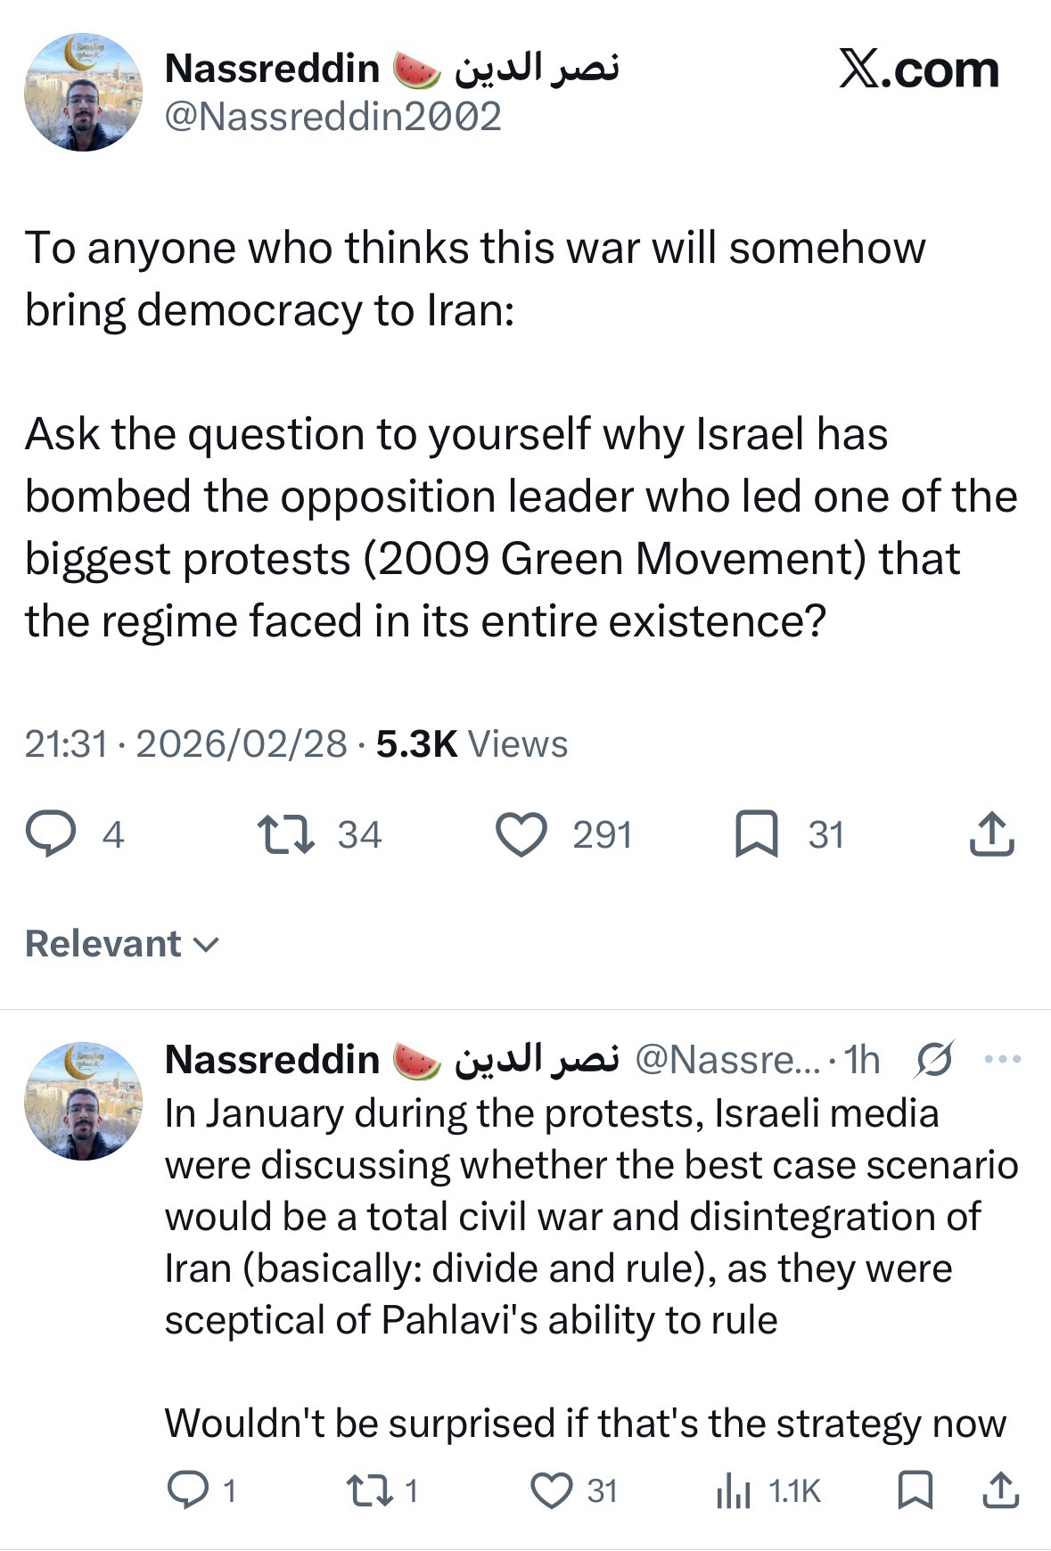Share the reply about civil war scenario
Viewport: 1051px width, 1551px height.
[x=1000, y=1490]
